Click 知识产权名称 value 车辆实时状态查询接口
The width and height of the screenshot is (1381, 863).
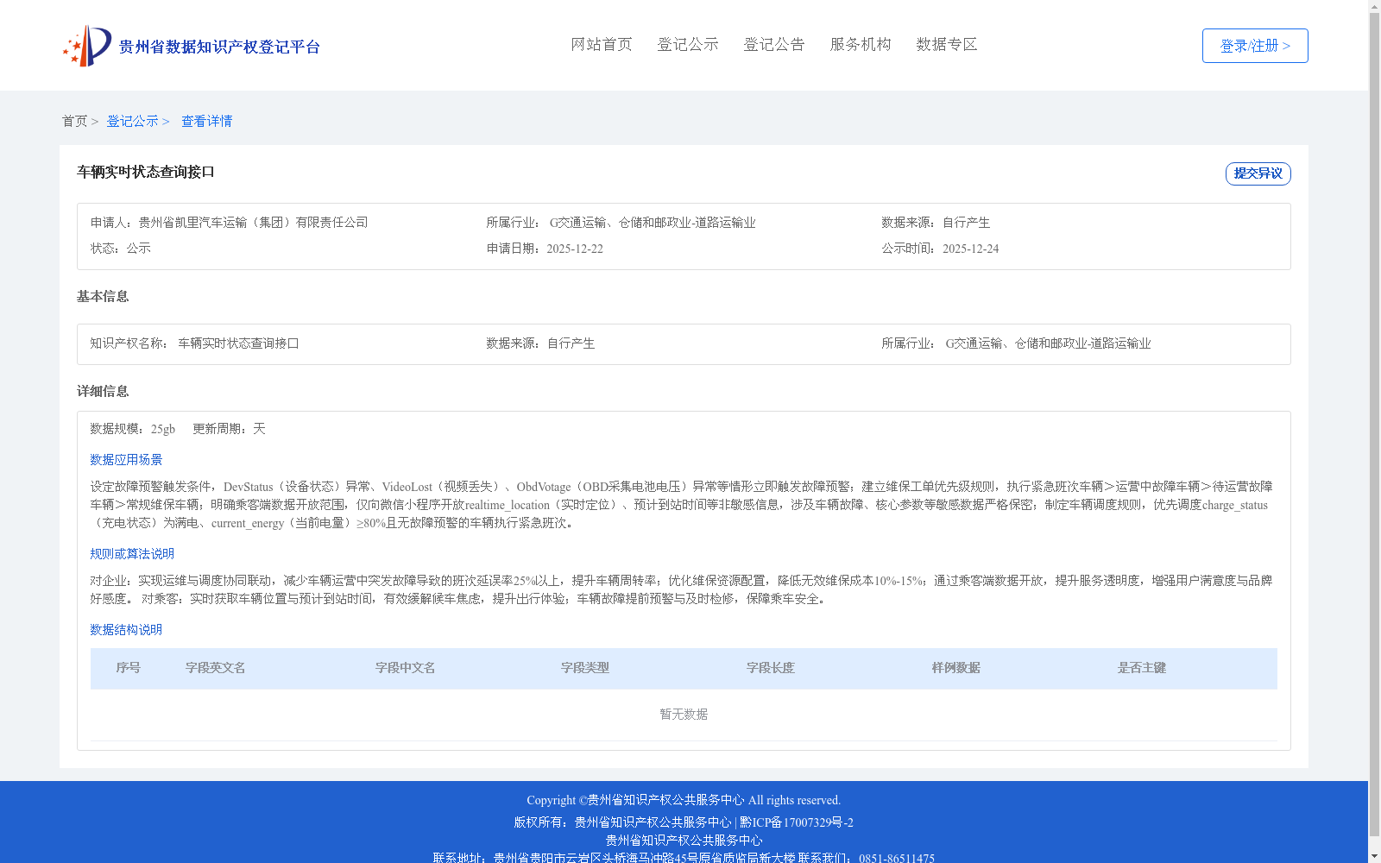click(x=238, y=343)
